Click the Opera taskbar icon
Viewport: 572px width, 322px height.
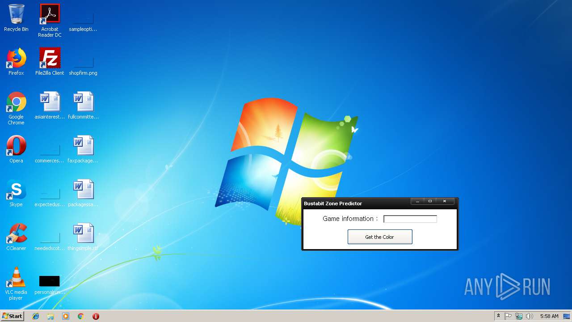click(x=96, y=316)
